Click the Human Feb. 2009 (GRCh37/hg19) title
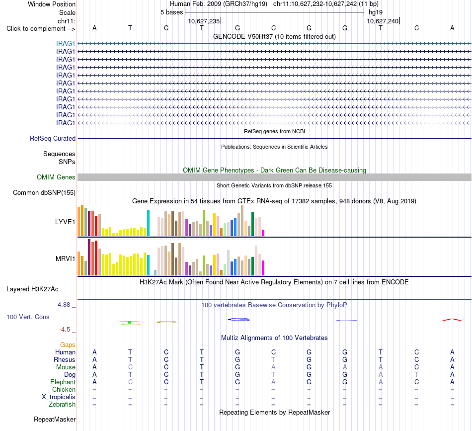The width and height of the screenshot is (472, 431). tap(219, 4)
